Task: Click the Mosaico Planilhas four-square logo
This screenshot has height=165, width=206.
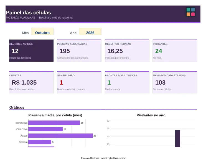Action: [x=191, y=12]
